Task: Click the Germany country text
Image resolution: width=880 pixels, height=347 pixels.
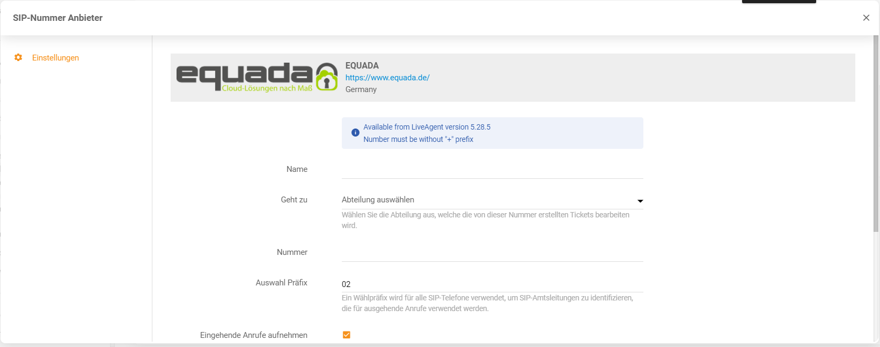Action: [x=361, y=89]
